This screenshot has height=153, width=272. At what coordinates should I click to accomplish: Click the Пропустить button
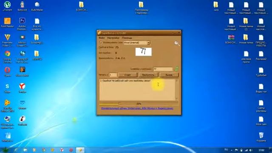(148, 75)
